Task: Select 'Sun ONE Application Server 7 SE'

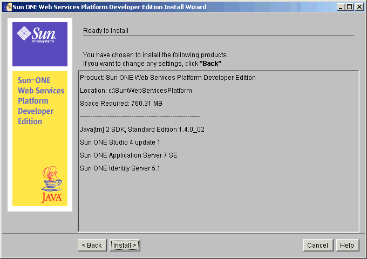Action: point(128,155)
